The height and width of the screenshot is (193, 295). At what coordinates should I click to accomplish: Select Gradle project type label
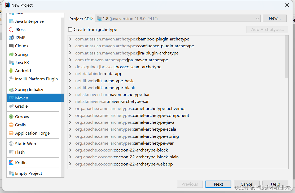(21, 106)
